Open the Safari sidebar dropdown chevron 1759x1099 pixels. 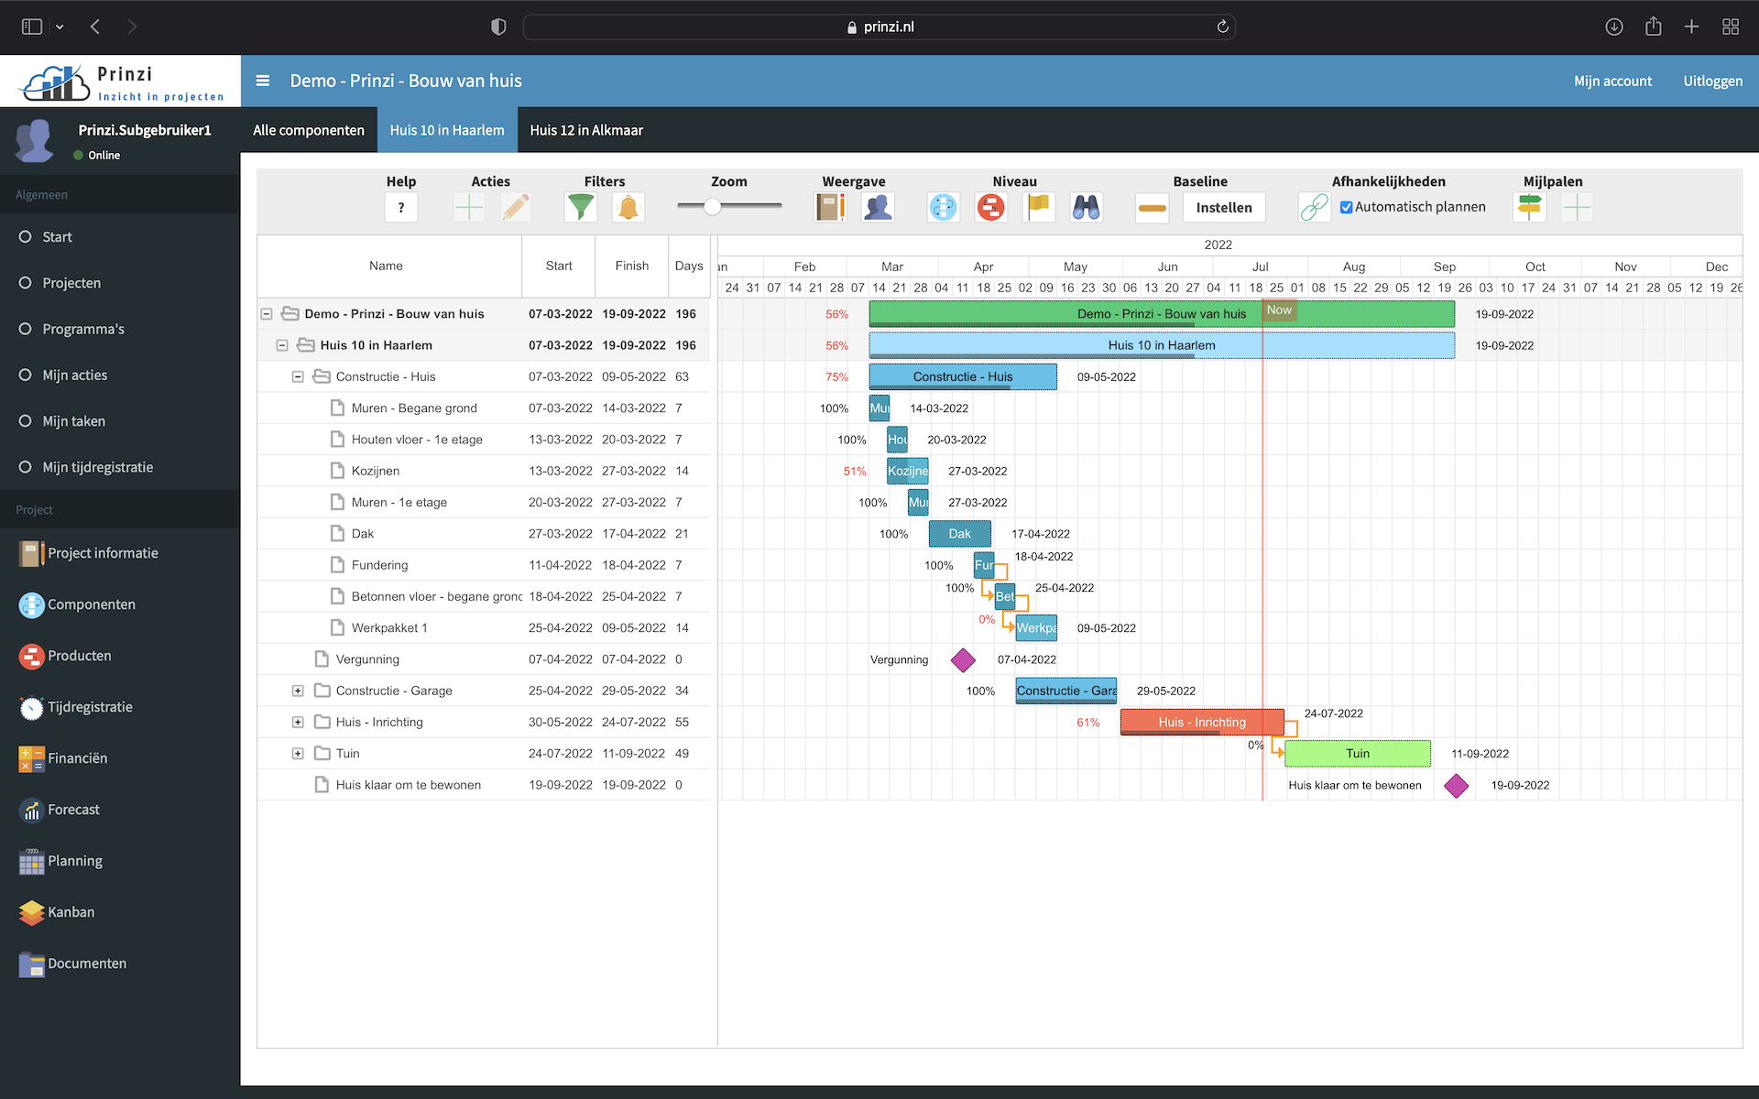60,27
